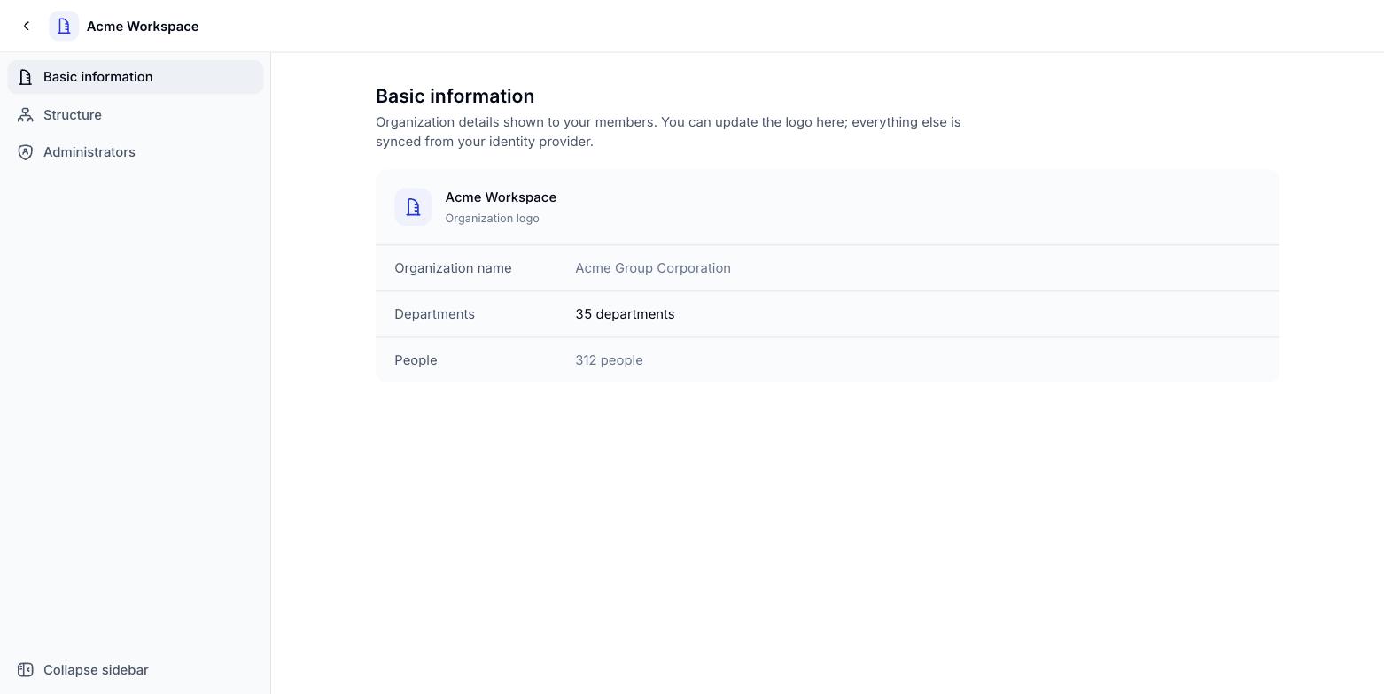1384x694 pixels.
Task: Click the Basic information page heading
Action: [x=455, y=96]
